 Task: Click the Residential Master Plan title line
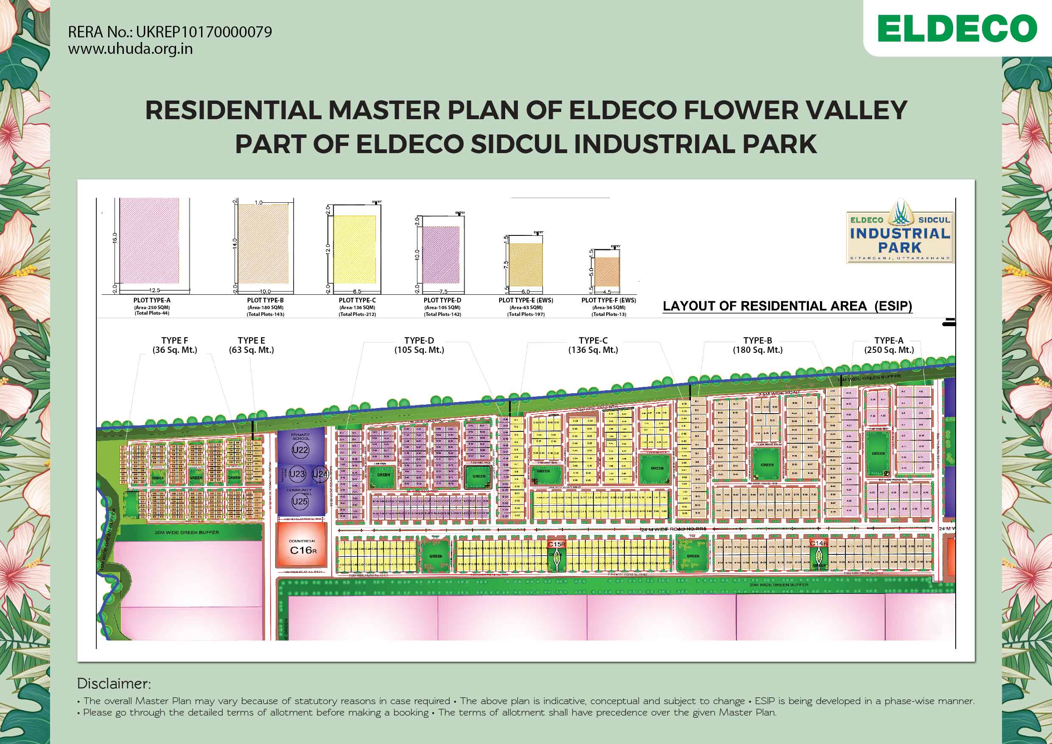(x=526, y=110)
